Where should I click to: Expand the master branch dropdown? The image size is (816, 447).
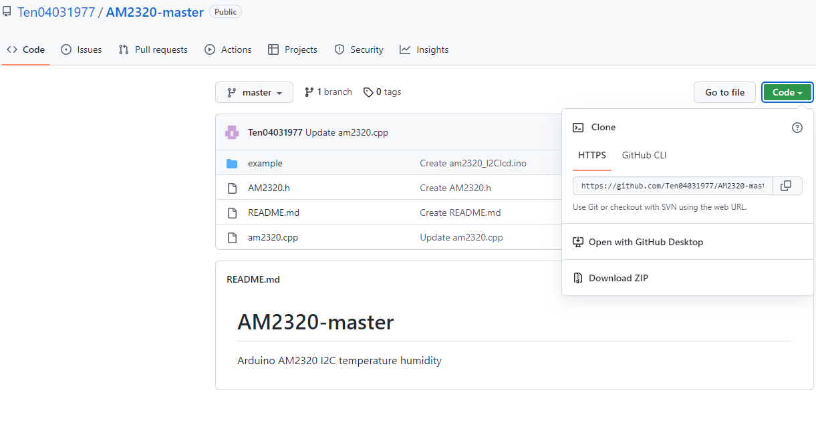coord(254,92)
